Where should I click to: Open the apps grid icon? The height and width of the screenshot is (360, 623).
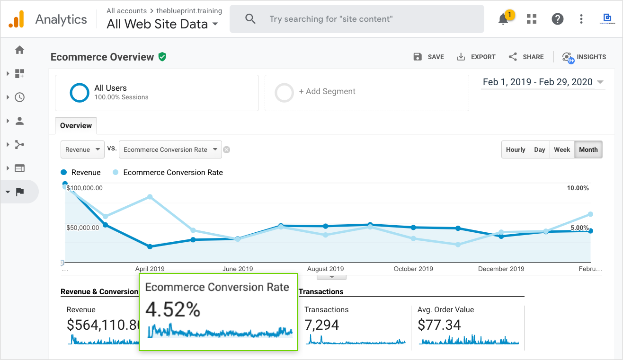click(x=532, y=19)
